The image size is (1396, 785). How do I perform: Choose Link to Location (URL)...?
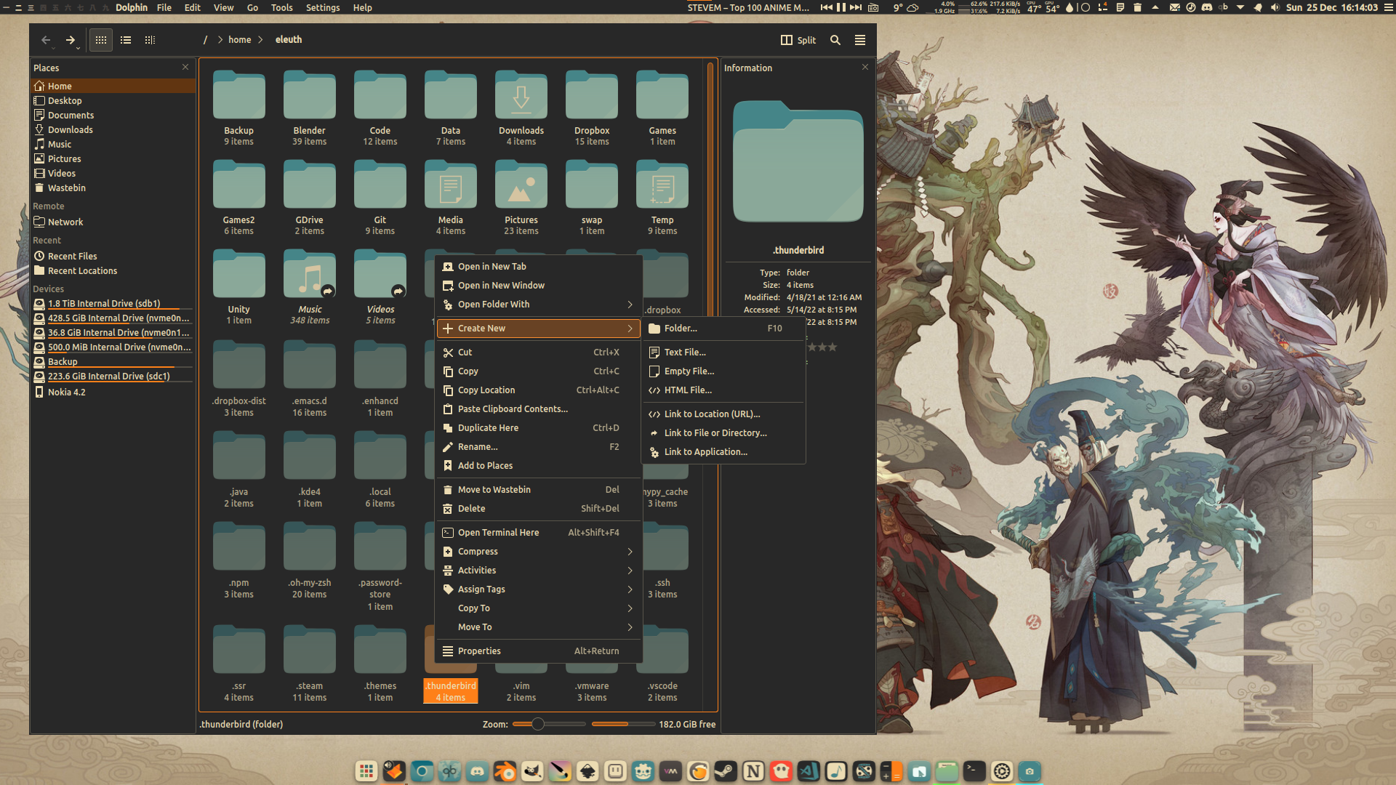723,414
